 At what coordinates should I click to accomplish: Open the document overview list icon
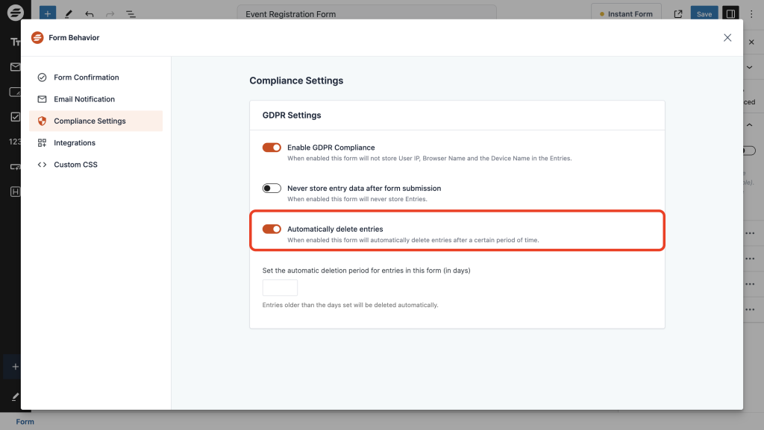(x=131, y=13)
